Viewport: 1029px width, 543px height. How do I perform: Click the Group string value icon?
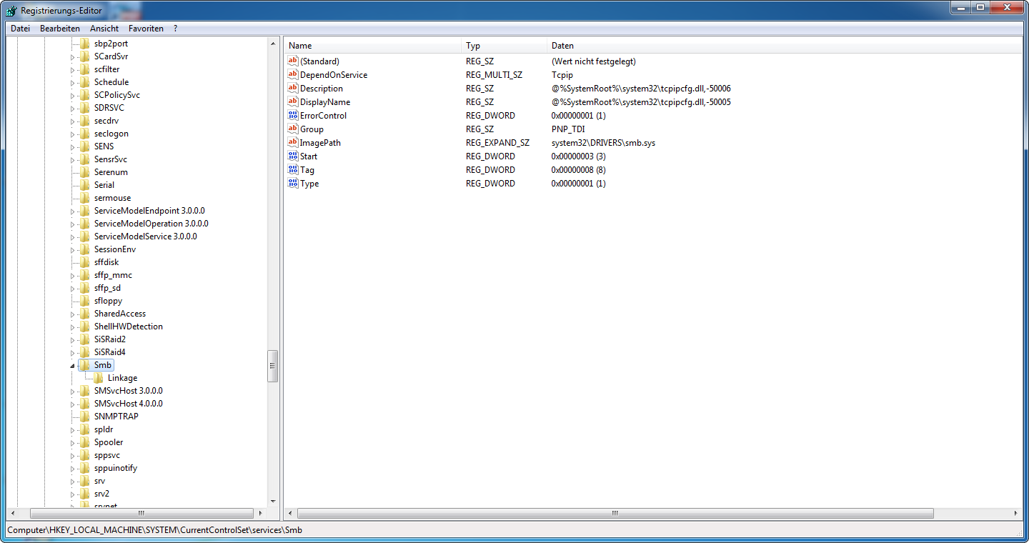tap(292, 129)
